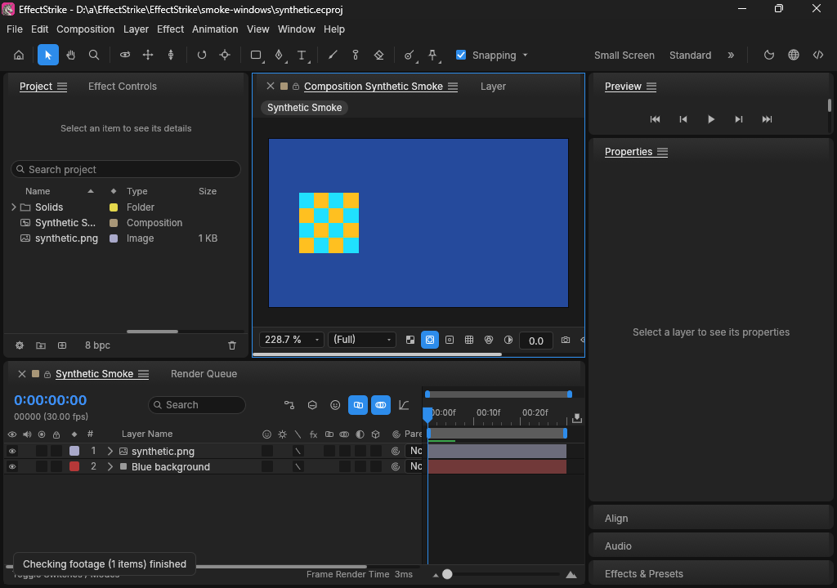Open the timeline Graph Editor icon
This screenshot has height=588, width=837.
point(404,405)
